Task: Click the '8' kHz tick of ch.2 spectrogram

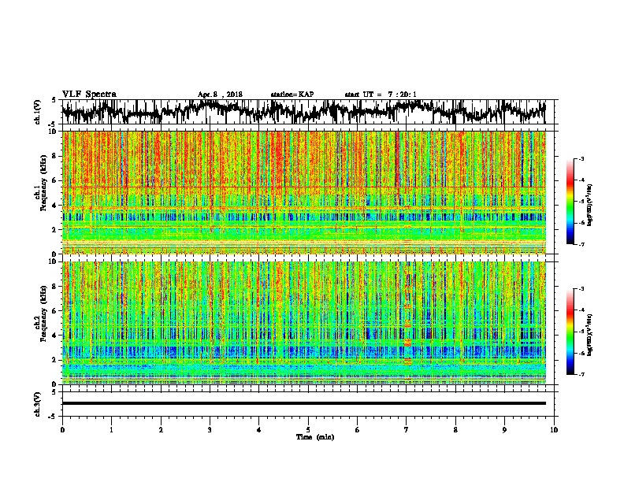Action: point(55,287)
